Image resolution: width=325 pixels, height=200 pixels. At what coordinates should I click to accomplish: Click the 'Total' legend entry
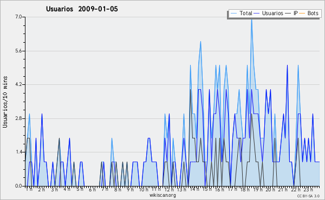click(241, 14)
